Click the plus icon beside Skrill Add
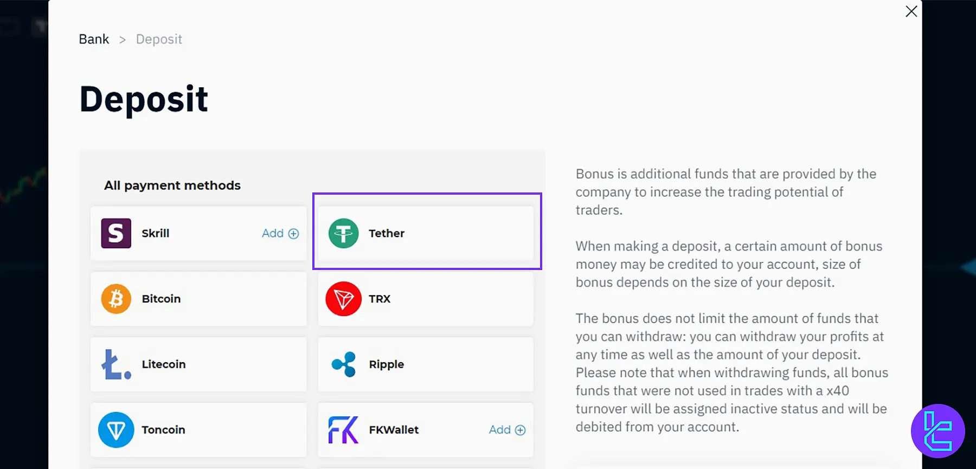976x469 pixels. point(293,234)
